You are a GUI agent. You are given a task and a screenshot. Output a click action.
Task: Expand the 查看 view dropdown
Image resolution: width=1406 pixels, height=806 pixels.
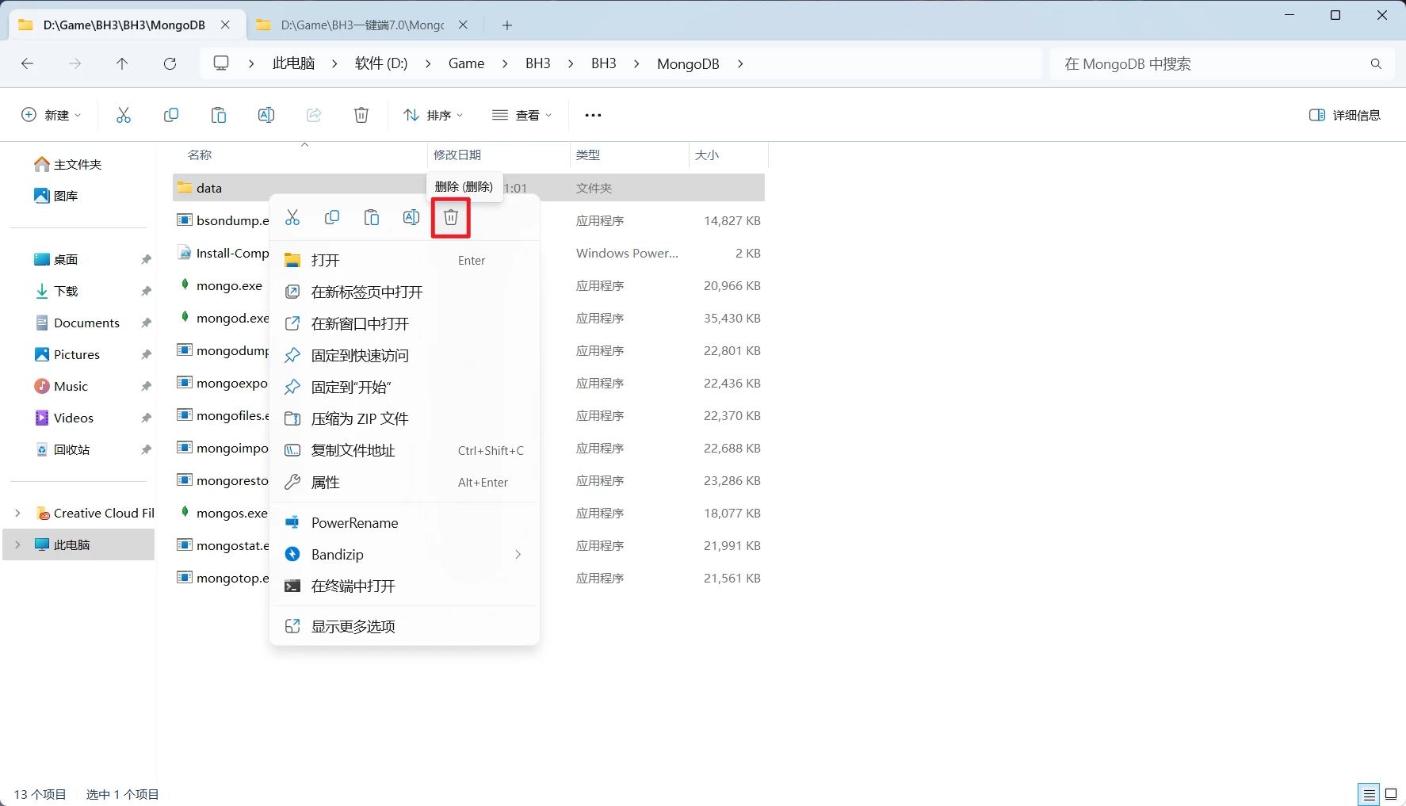(x=522, y=115)
